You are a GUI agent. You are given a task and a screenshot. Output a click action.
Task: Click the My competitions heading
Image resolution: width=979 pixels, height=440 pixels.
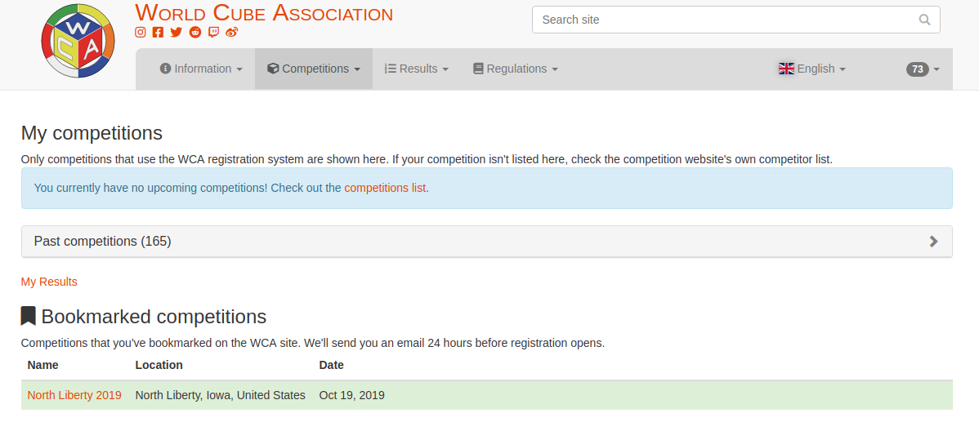click(x=92, y=133)
